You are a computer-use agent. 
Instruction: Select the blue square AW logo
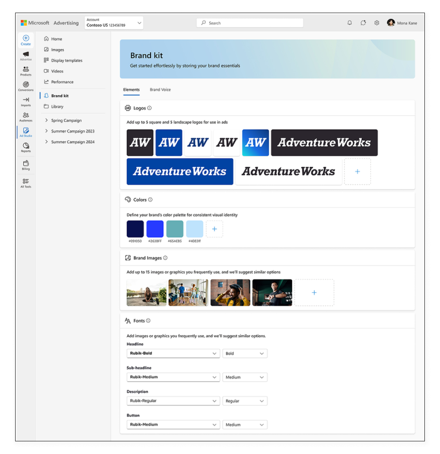click(169, 143)
